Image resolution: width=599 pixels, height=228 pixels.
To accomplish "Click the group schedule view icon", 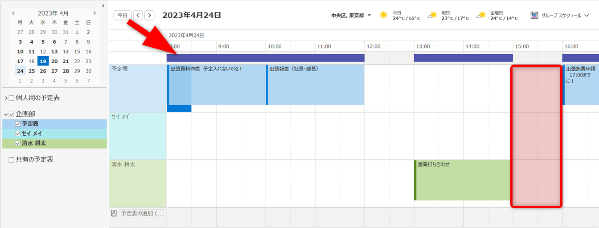I will tap(534, 15).
